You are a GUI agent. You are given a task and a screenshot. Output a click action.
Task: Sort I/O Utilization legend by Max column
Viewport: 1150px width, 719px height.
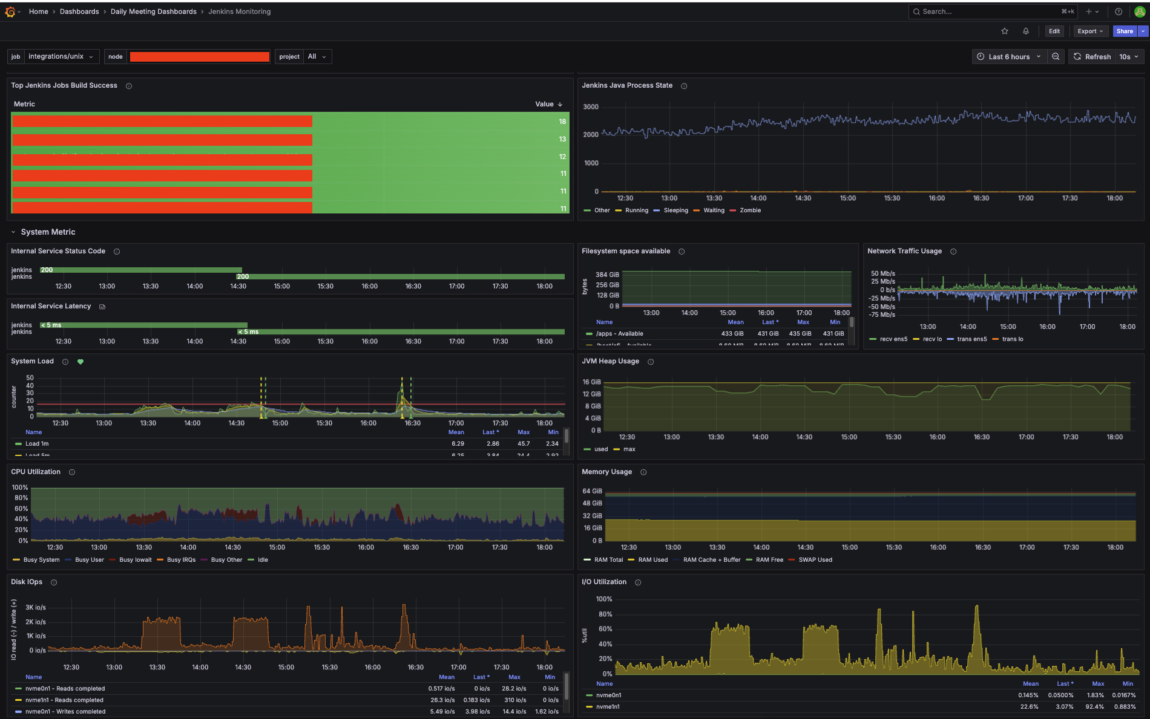tap(1098, 684)
